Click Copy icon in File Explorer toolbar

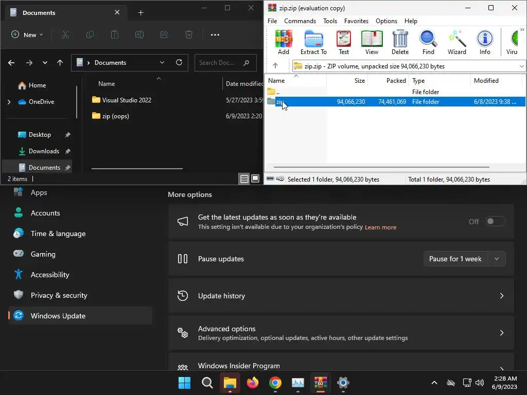(x=90, y=34)
